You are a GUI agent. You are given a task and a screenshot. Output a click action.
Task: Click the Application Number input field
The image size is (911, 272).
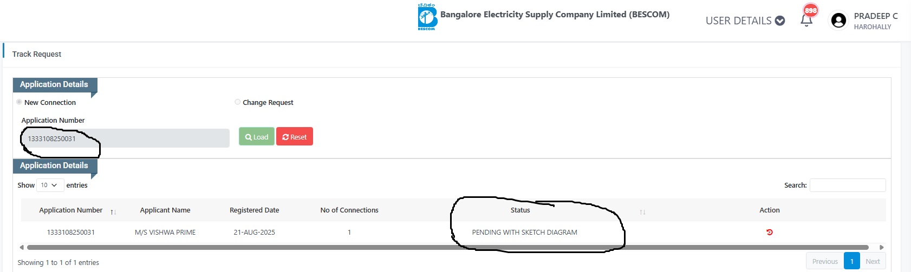point(125,138)
